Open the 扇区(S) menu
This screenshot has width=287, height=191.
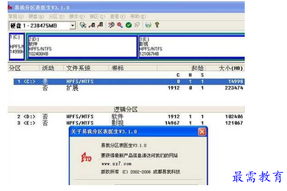pyautogui.click(x=97, y=17)
